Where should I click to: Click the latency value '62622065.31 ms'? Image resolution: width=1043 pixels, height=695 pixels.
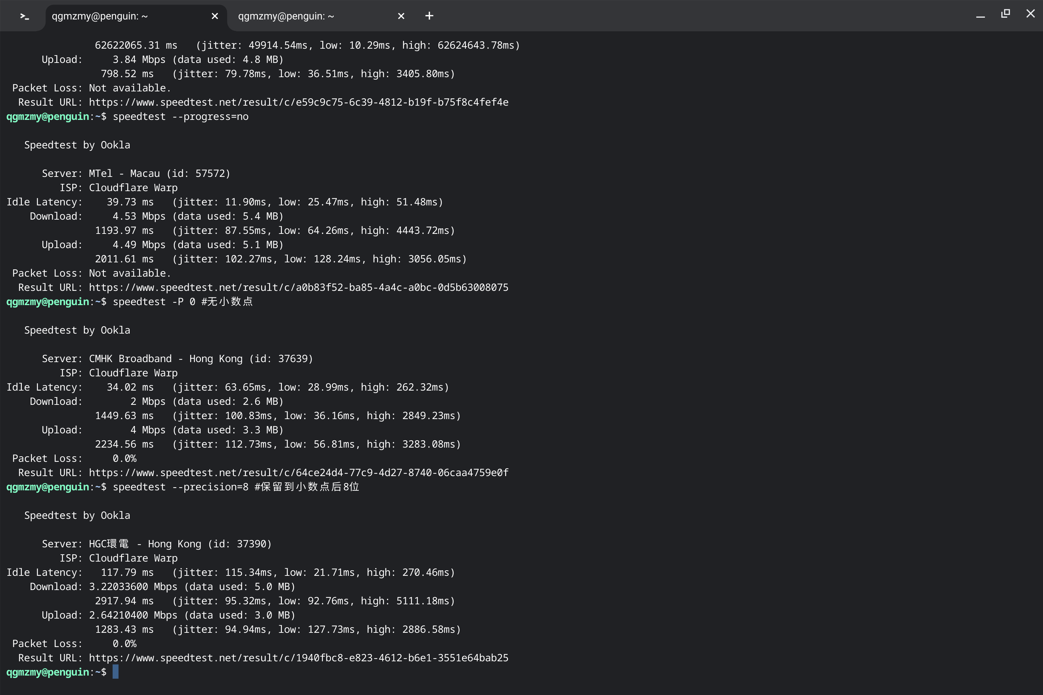click(x=136, y=45)
